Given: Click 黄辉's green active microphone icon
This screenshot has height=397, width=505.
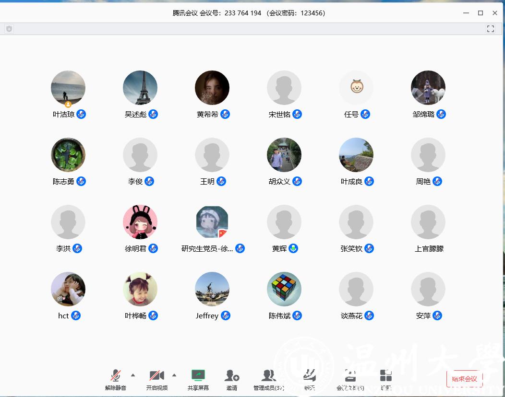Looking at the screenshot, I should tap(293, 248).
